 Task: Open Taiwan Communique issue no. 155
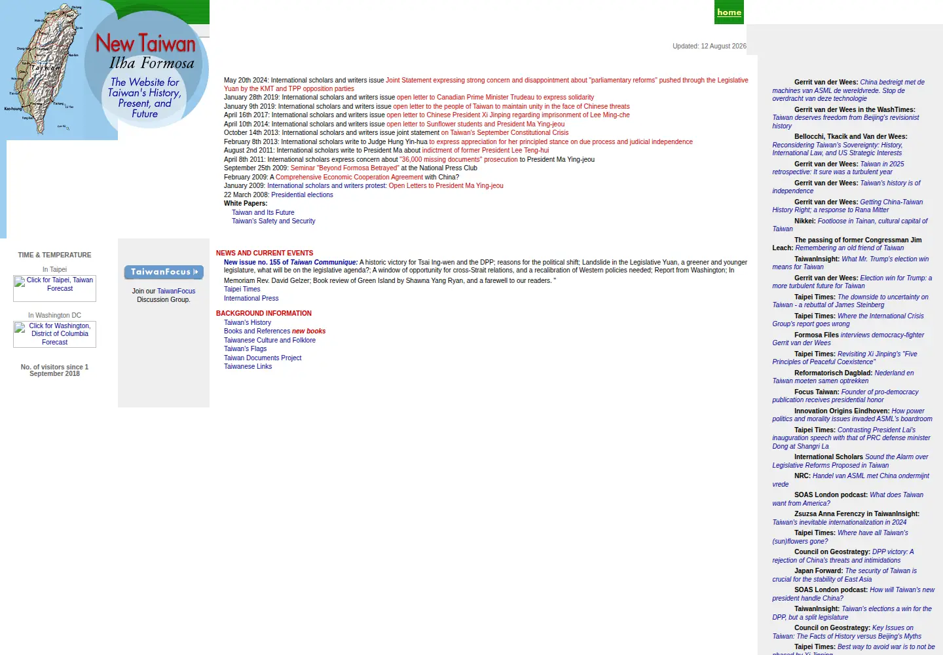point(291,263)
